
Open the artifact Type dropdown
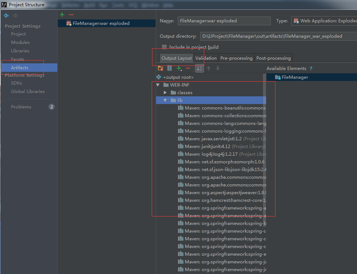point(324,21)
